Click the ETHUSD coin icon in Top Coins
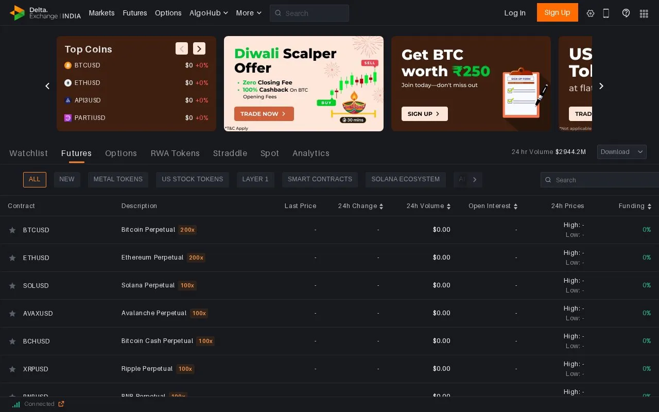Image resolution: width=659 pixels, height=412 pixels. click(68, 83)
